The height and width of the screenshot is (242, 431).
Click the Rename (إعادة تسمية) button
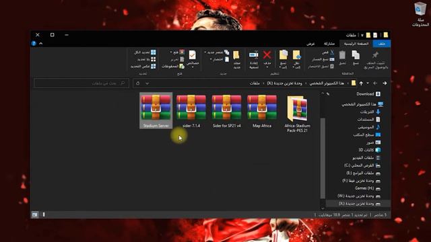click(253, 59)
